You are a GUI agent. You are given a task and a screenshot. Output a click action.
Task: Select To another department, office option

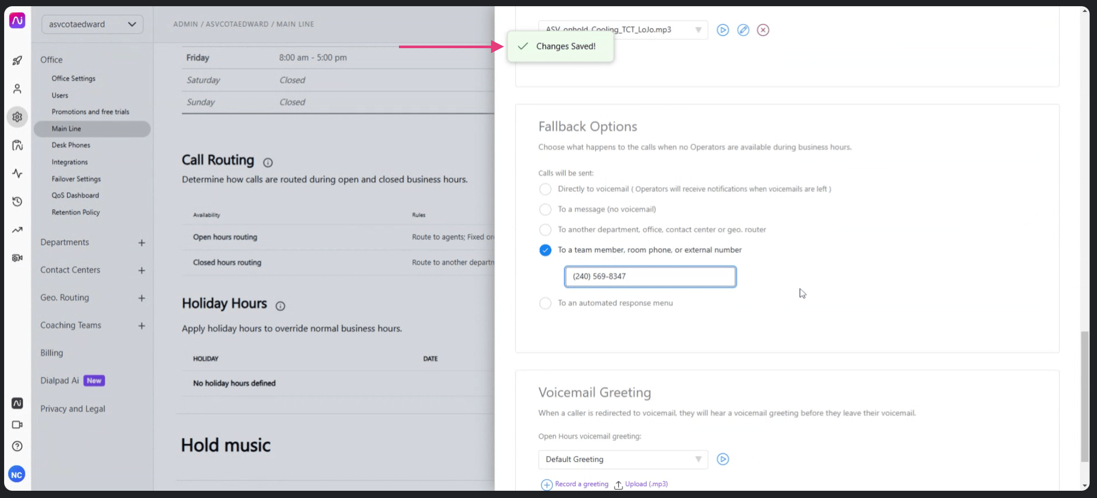pos(545,230)
